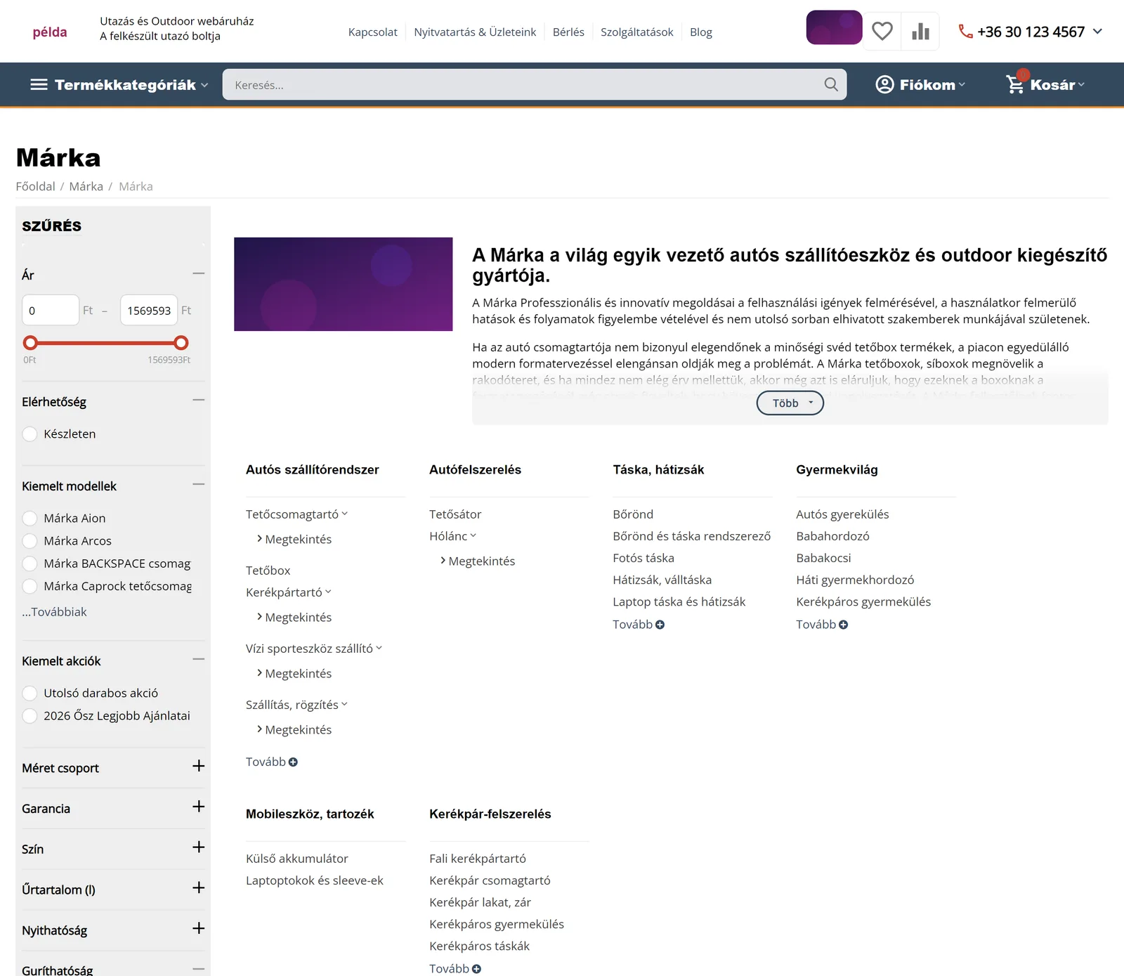Viewport: 1124px width, 976px height.
Task: Click the maximum price input showing 1569593
Action: tap(149, 310)
